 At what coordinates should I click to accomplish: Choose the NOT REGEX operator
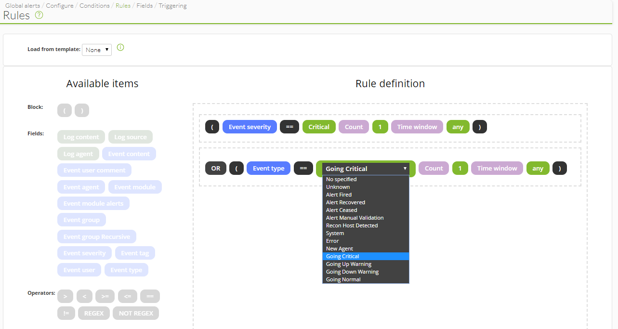click(x=136, y=314)
